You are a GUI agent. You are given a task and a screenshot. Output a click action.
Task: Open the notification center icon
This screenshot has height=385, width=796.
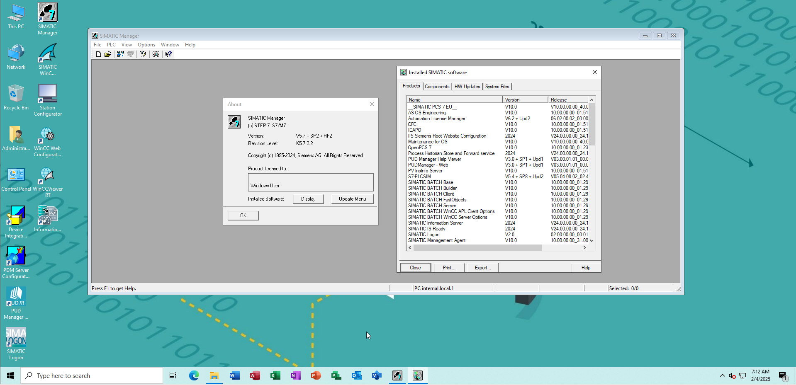click(783, 375)
